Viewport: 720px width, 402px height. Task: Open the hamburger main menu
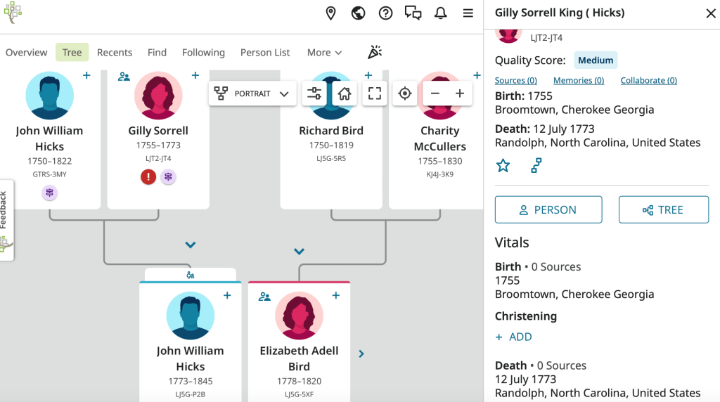(468, 13)
